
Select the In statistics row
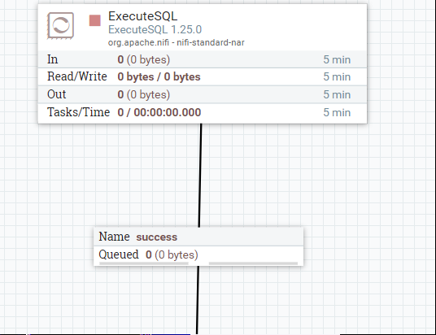(203, 59)
